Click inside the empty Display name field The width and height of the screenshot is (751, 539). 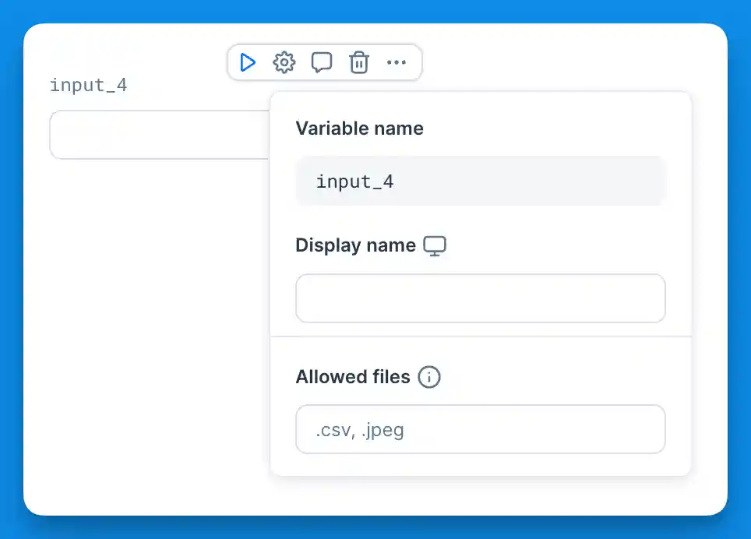tap(480, 298)
